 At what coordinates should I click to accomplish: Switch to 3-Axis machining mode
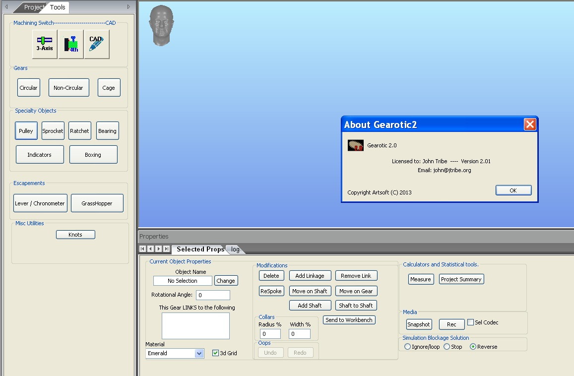pos(45,44)
